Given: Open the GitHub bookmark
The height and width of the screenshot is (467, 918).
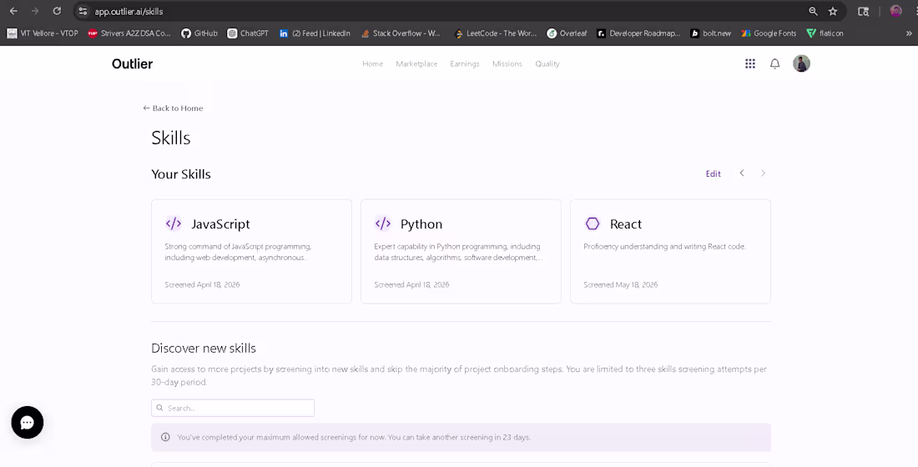Looking at the screenshot, I should pyautogui.click(x=199, y=33).
